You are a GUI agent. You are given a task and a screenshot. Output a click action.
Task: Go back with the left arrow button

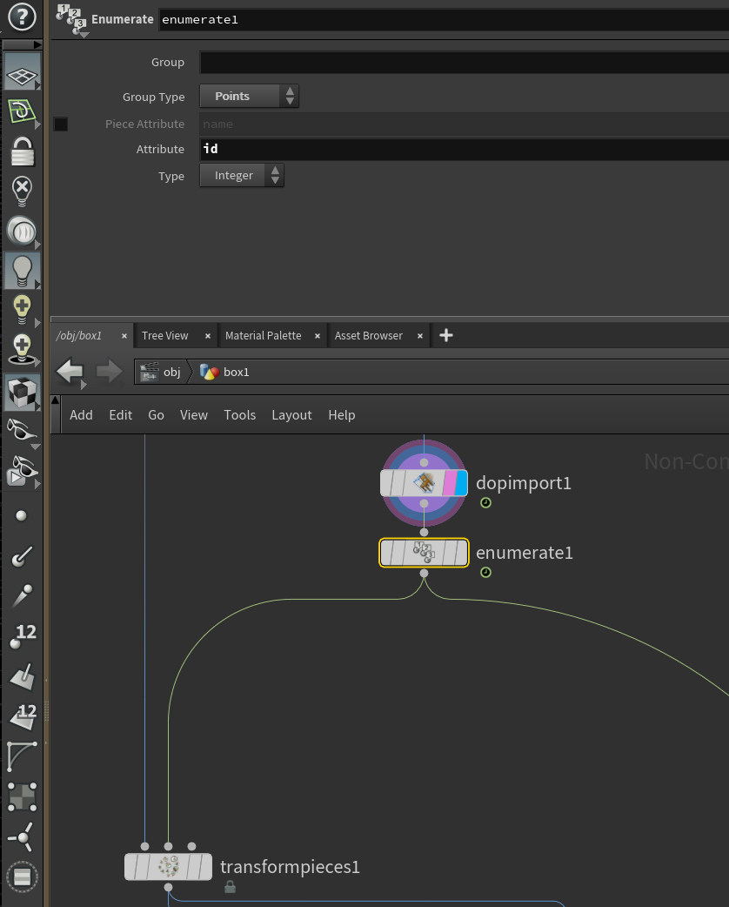point(70,372)
